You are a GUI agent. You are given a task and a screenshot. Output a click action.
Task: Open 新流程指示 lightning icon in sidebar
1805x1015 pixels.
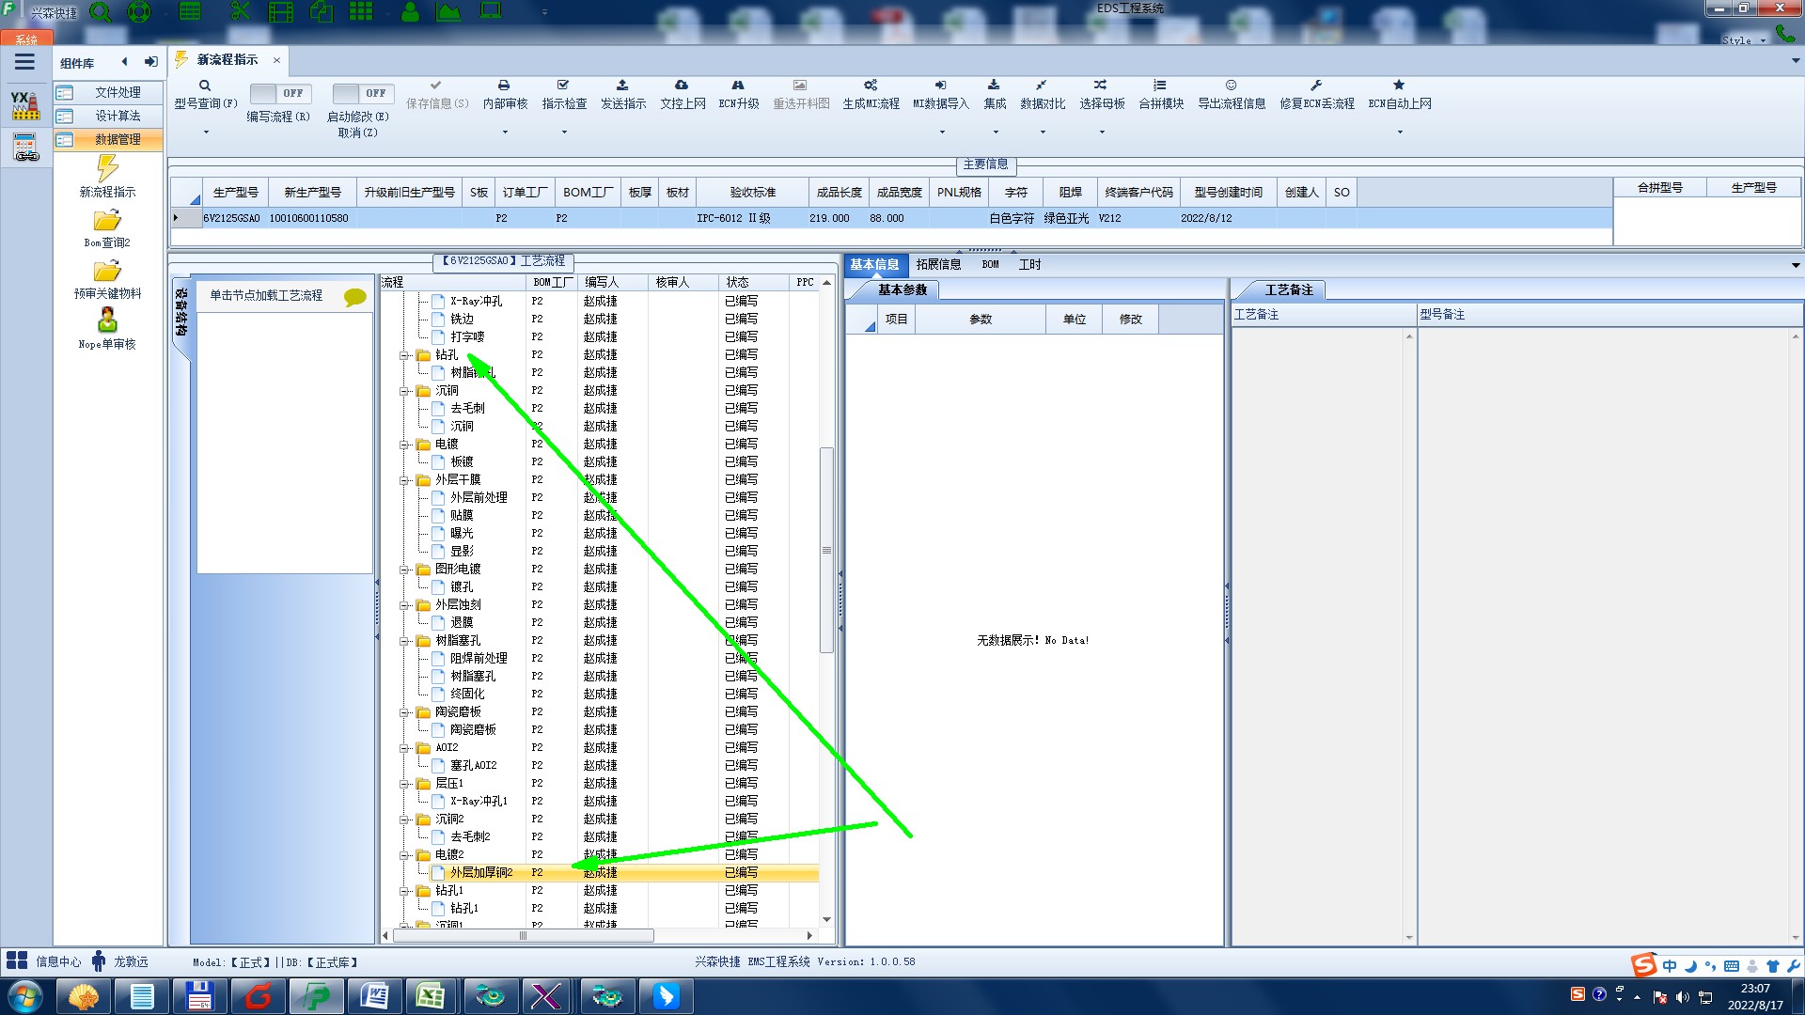click(107, 168)
